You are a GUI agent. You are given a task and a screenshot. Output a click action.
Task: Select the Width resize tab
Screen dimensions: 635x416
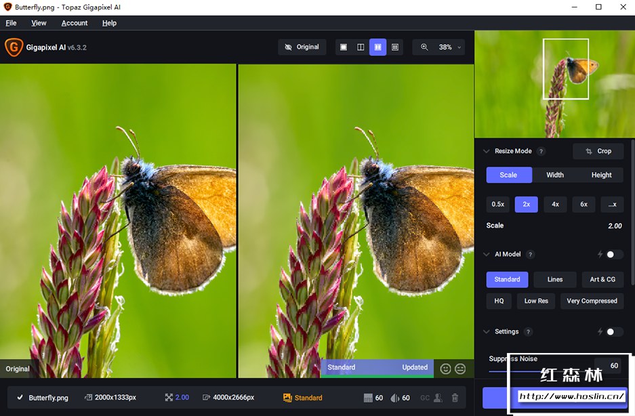(x=555, y=175)
